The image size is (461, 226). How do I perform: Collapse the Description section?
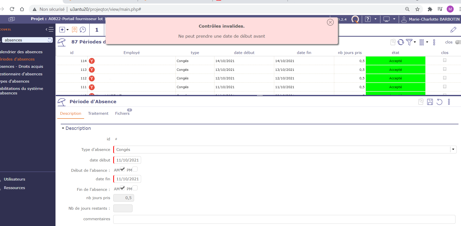click(x=63, y=128)
